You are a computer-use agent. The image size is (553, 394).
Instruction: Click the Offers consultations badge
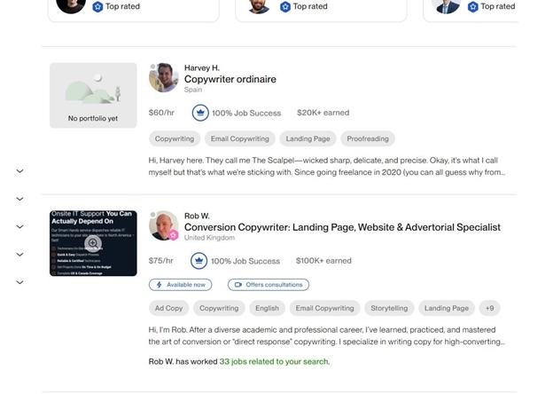coord(269,285)
